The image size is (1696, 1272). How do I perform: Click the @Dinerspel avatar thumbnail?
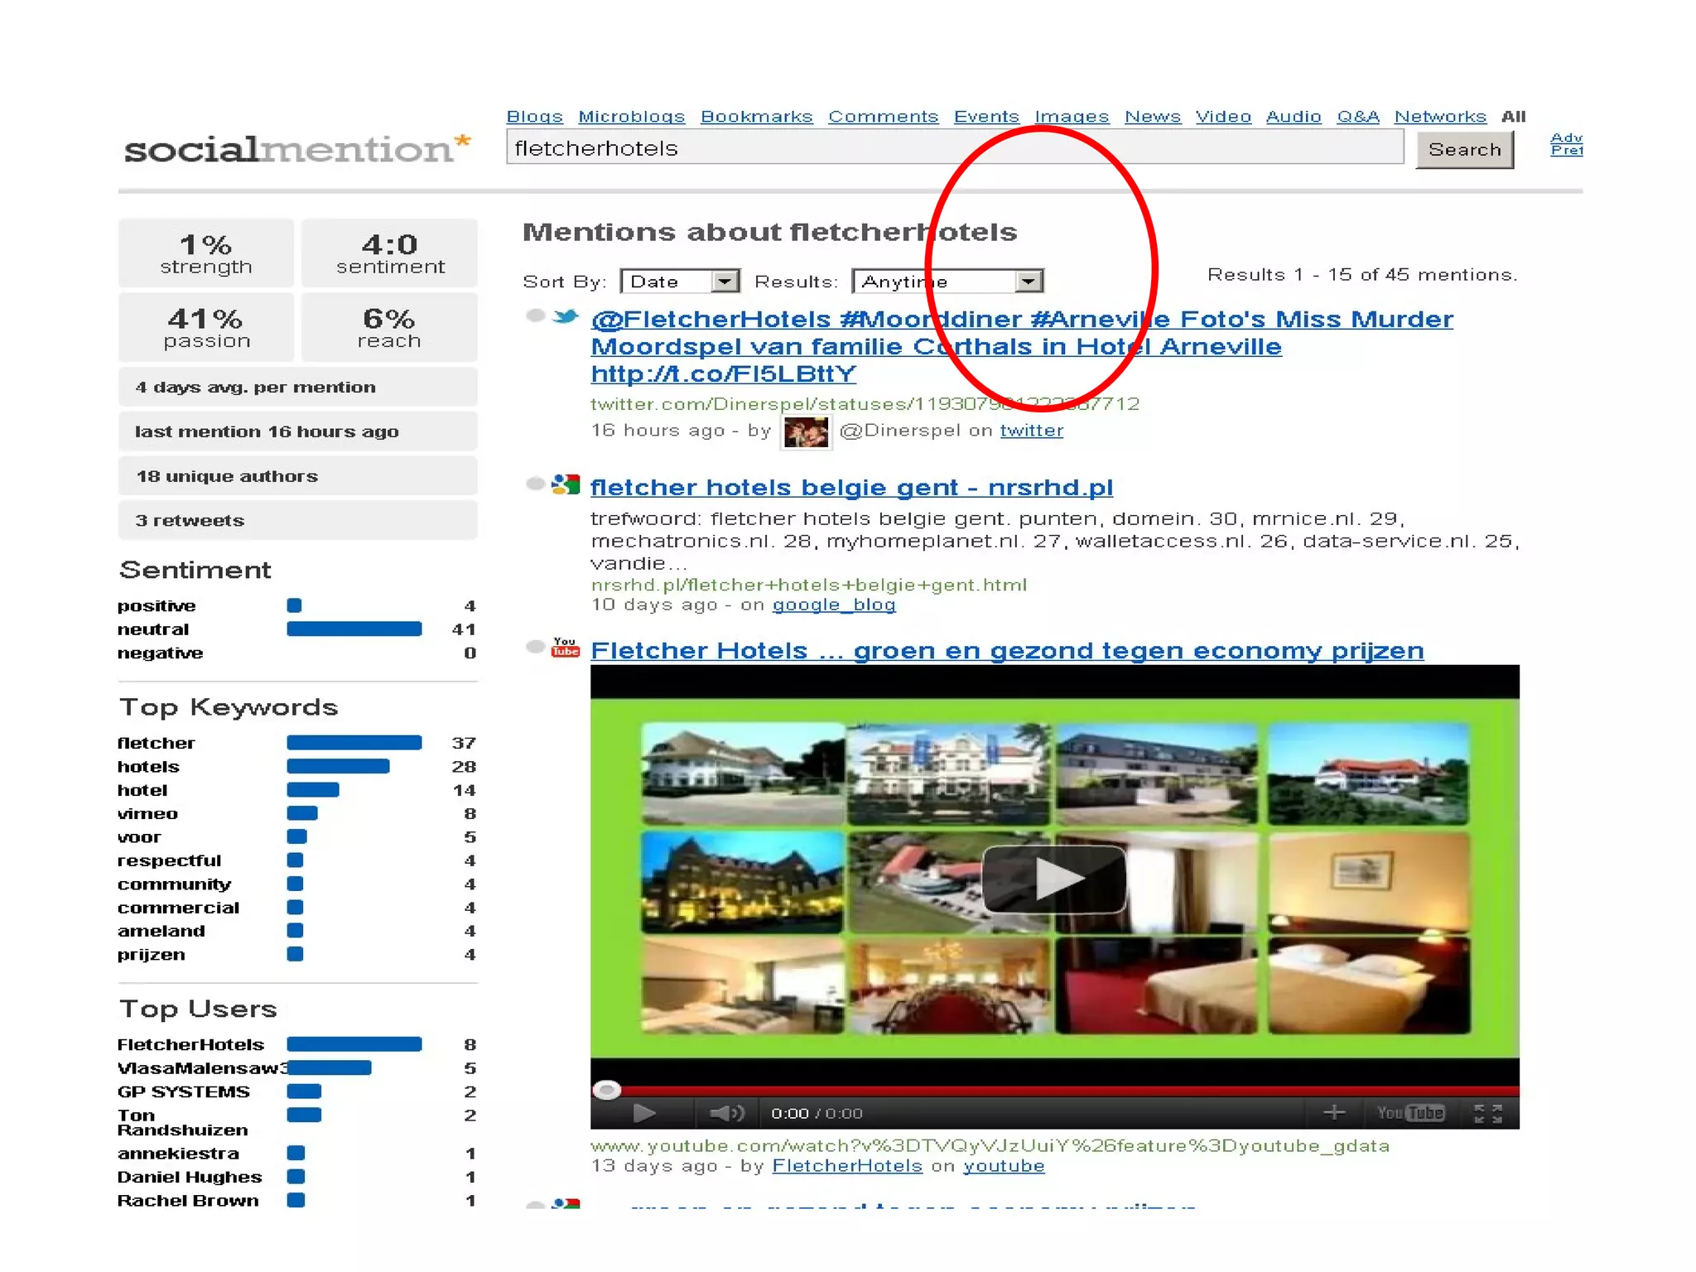coord(806,431)
